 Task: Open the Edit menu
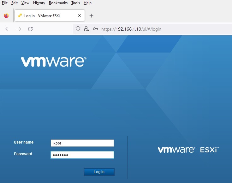point(15,3)
